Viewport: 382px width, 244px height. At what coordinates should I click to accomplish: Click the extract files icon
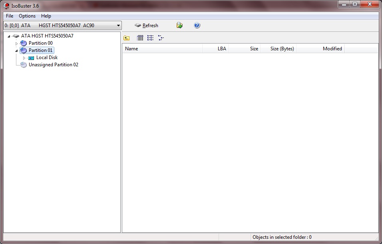click(x=179, y=25)
